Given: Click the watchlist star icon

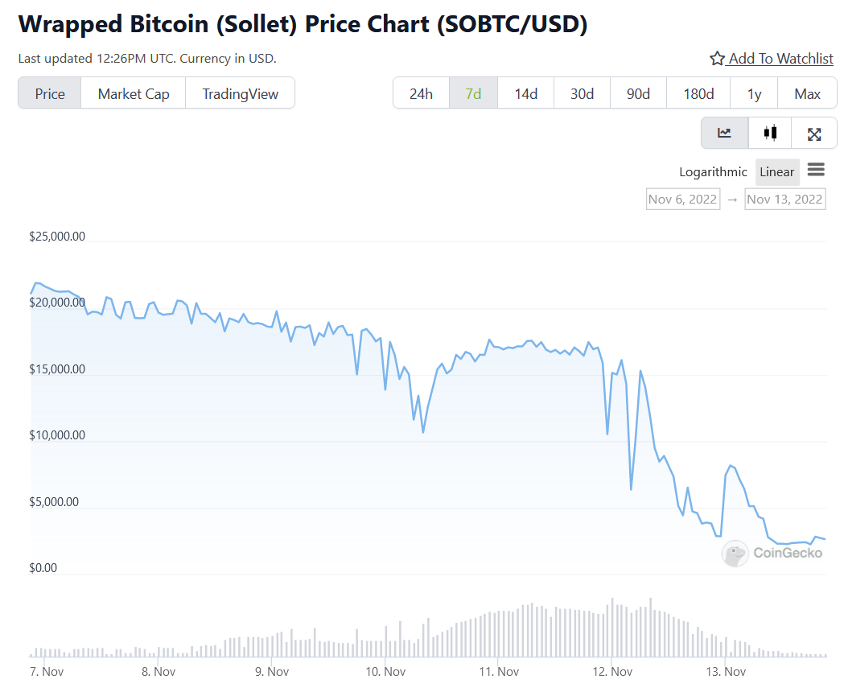Looking at the screenshot, I should pyautogui.click(x=717, y=59).
